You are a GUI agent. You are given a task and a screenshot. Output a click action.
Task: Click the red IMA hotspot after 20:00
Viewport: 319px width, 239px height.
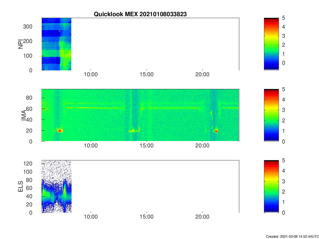(x=216, y=131)
